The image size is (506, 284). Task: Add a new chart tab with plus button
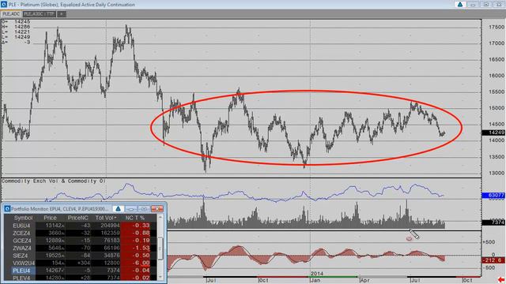[x=62, y=14]
